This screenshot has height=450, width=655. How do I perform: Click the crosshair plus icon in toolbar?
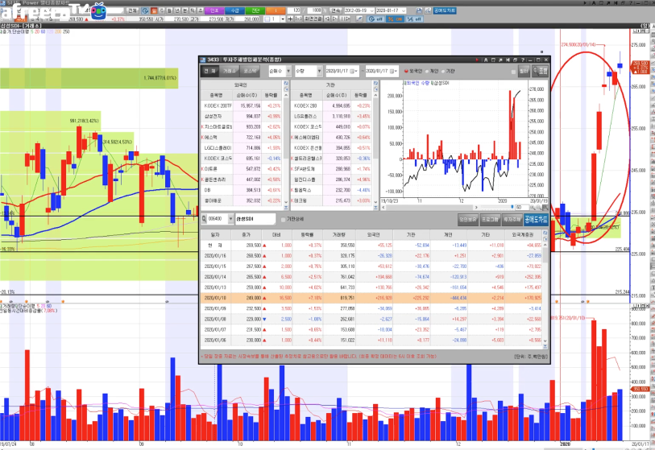290,19
